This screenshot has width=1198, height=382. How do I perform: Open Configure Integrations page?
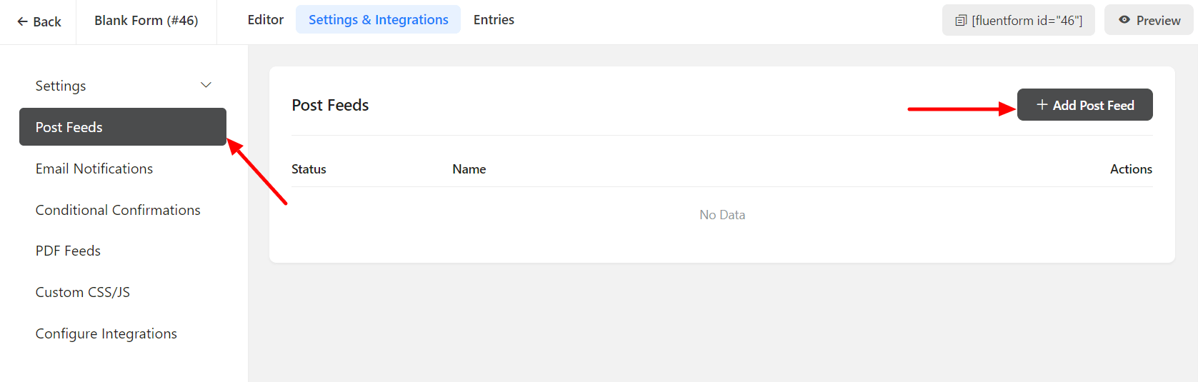click(106, 333)
